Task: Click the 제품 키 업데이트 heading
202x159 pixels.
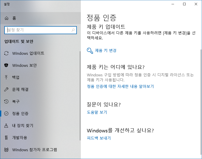Action: tap(106, 27)
